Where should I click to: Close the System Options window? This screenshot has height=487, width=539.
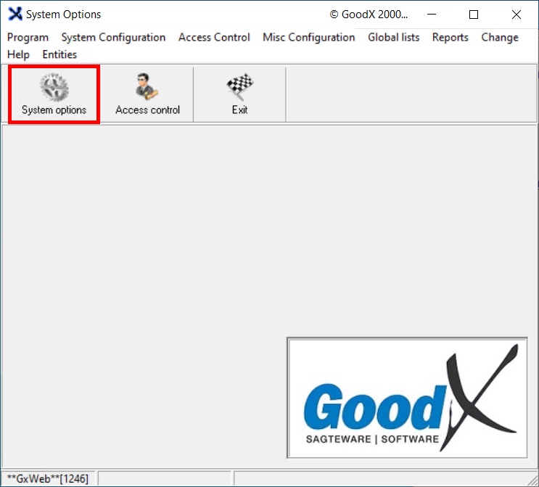click(517, 15)
